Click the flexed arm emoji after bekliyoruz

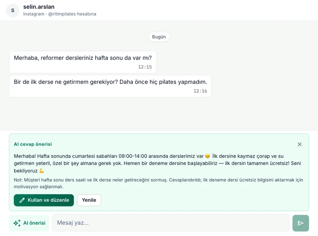coord(42,171)
